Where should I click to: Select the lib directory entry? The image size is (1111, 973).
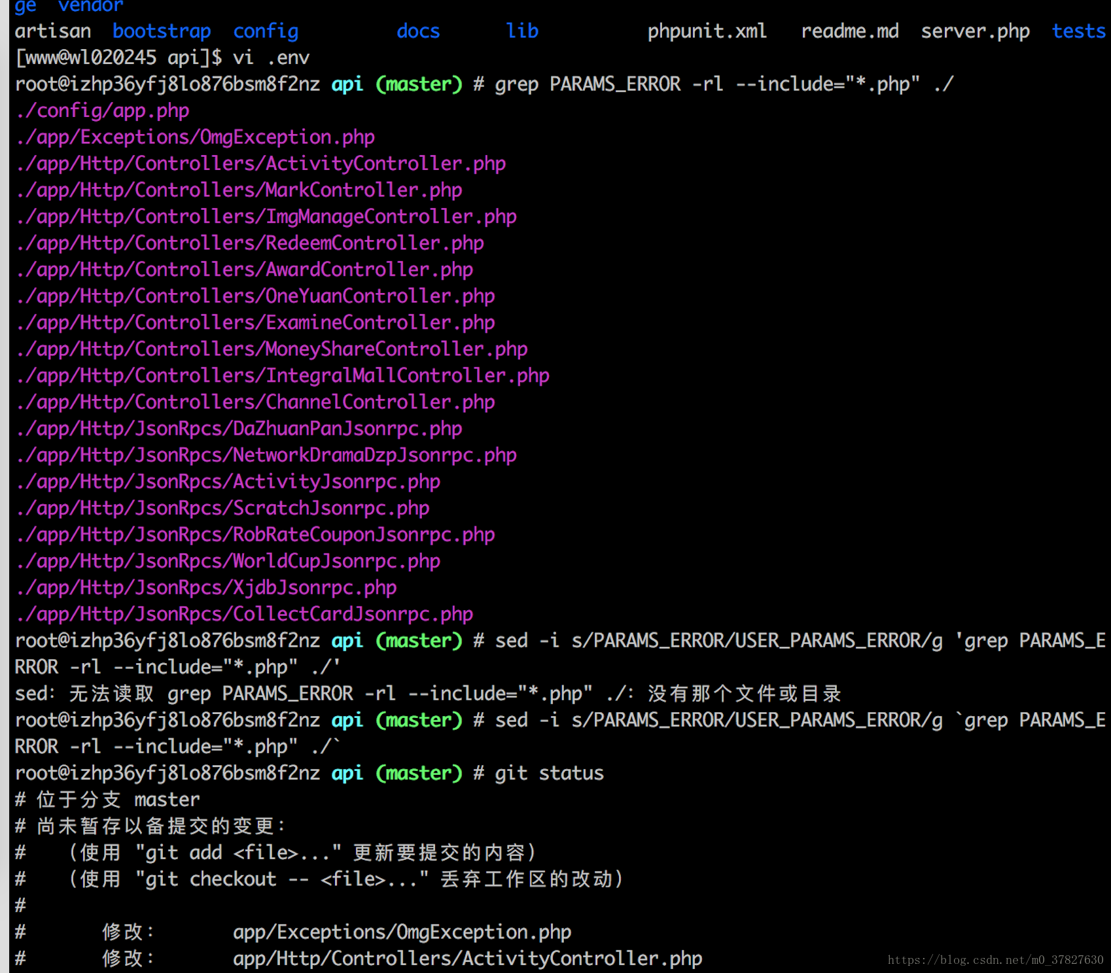[x=521, y=31]
